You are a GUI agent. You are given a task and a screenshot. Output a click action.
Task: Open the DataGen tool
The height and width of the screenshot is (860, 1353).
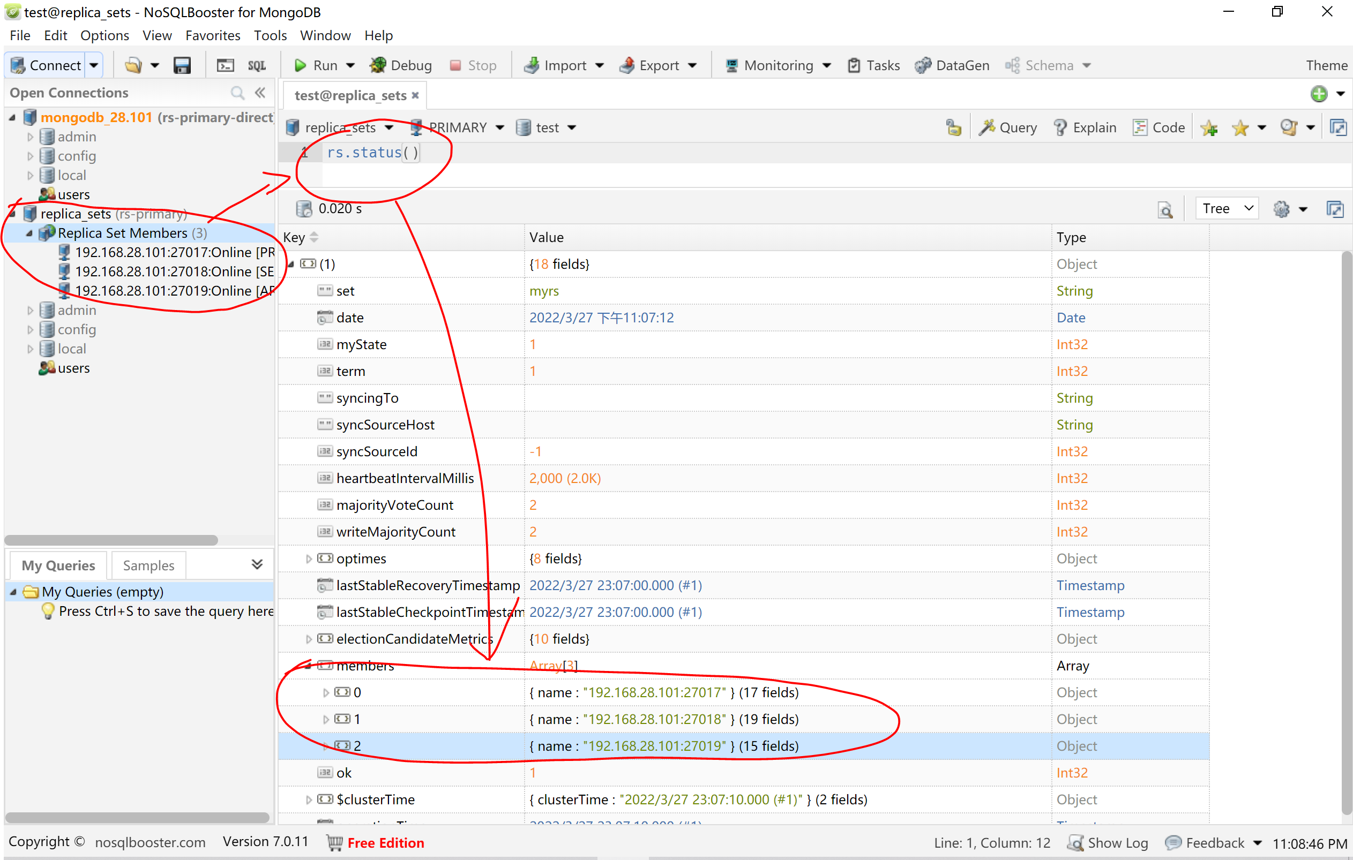(x=952, y=65)
